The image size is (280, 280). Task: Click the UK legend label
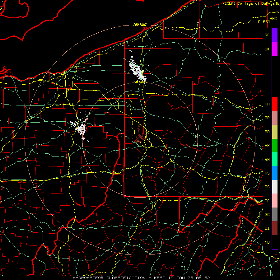coord(267,49)
